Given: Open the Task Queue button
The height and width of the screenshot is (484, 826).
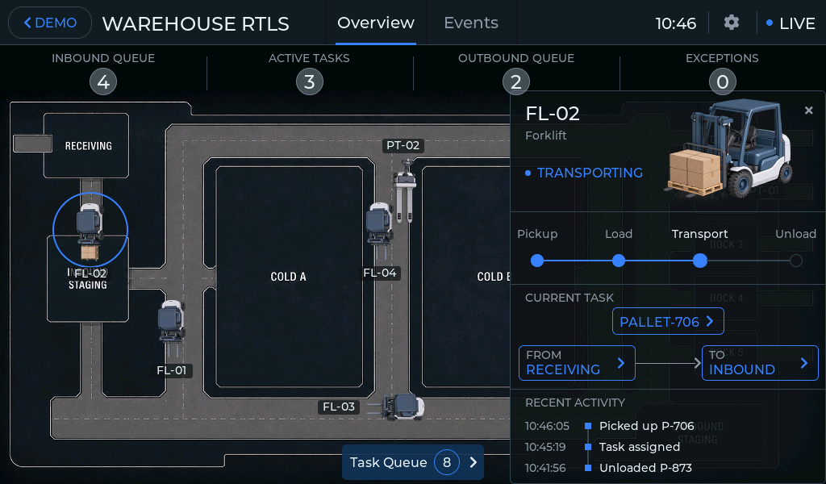Looking at the screenshot, I should [x=413, y=462].
